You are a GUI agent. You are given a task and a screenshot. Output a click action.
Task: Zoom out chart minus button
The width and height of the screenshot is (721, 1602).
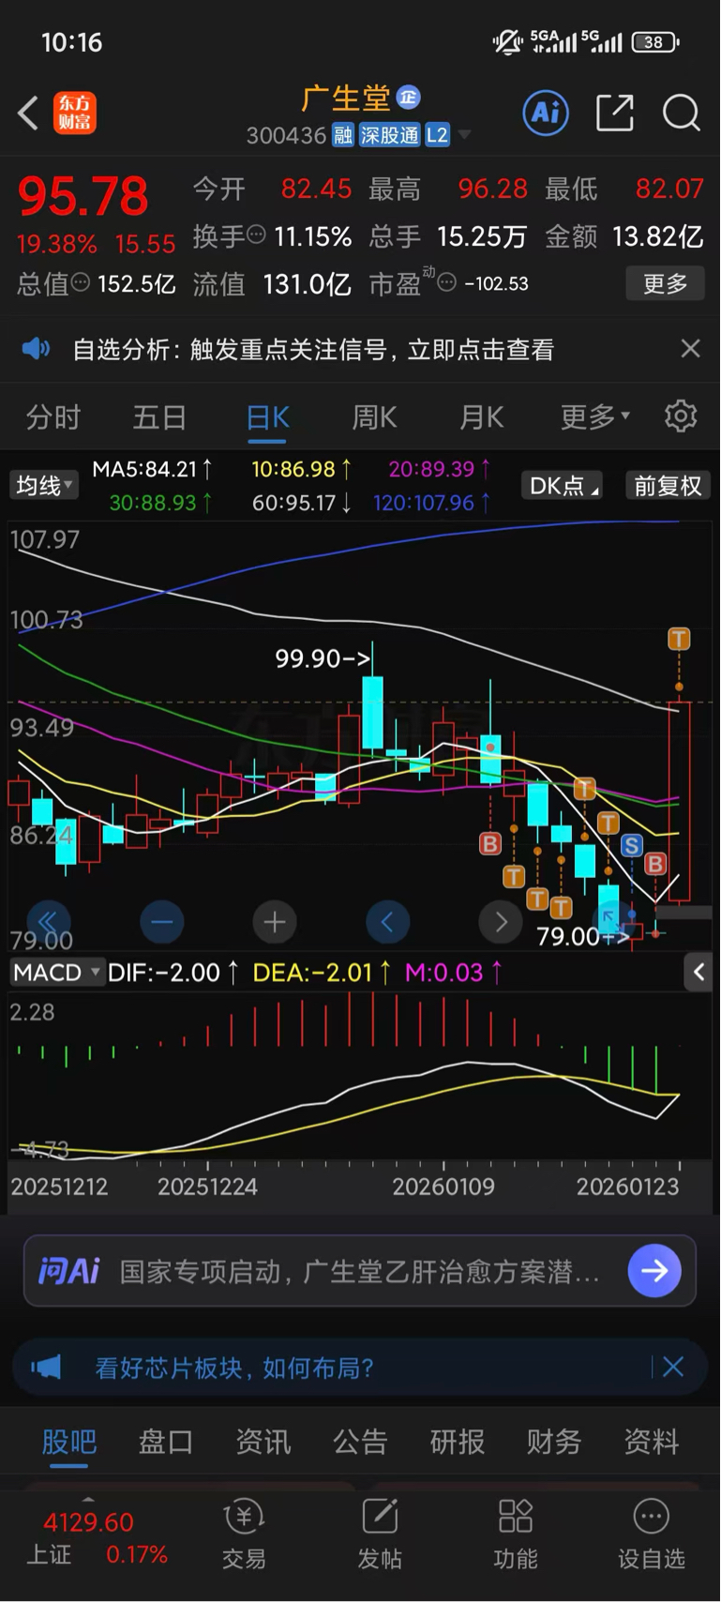click(162, 922)
